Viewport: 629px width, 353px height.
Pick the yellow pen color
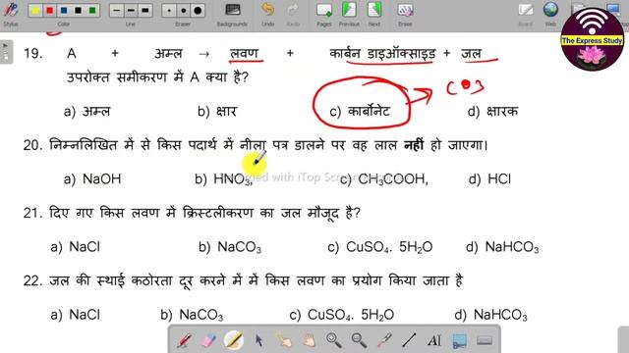pos(35,11)
